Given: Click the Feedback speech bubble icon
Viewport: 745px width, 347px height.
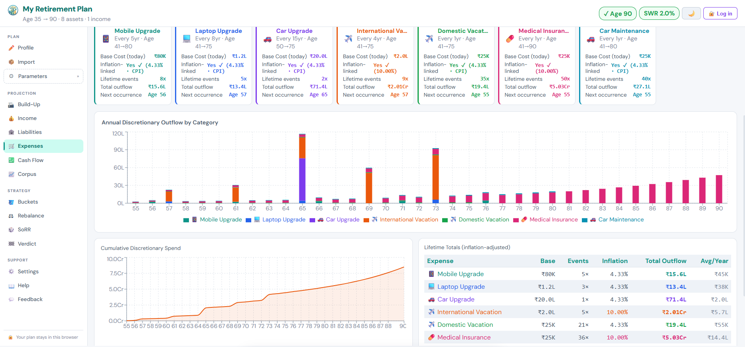Looking at the screenshot, I should (x=11, y=299).
